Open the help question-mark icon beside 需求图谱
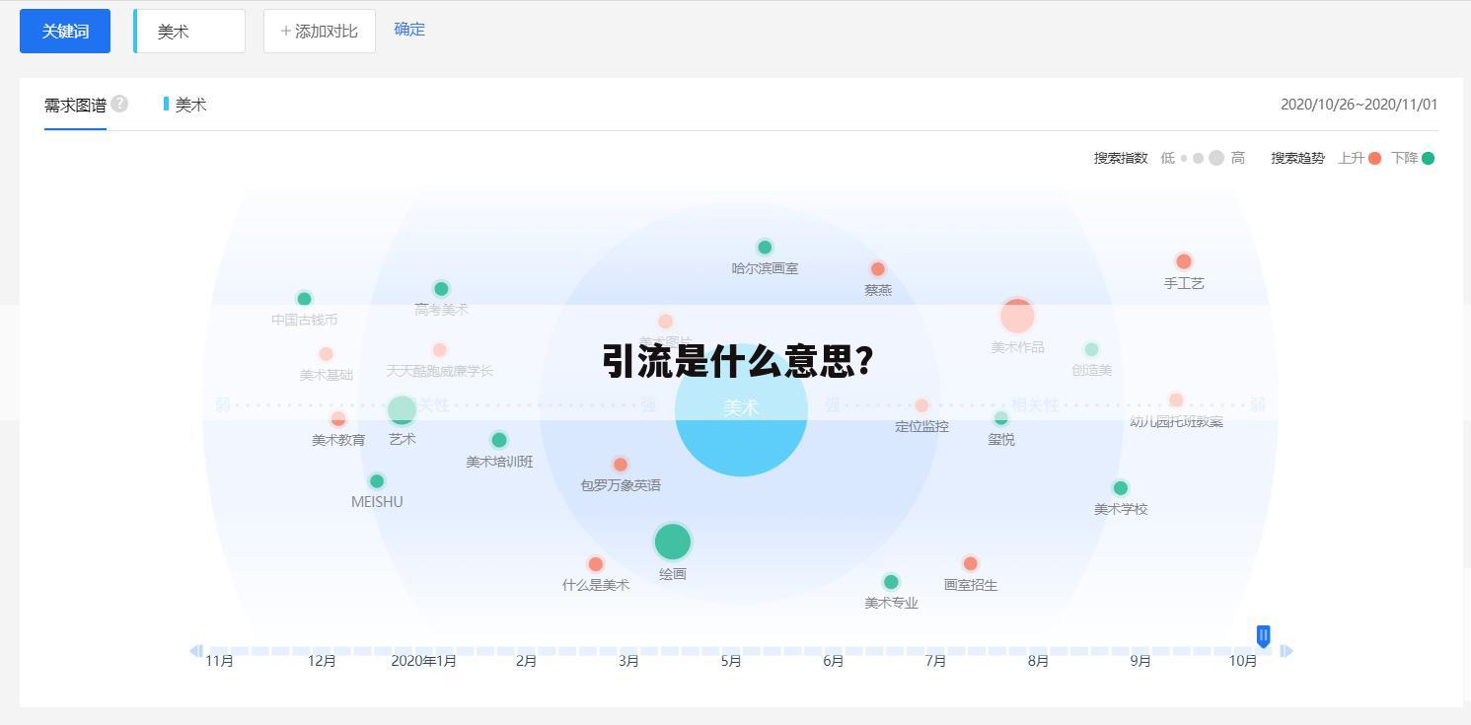 click(x=119, y=104)
